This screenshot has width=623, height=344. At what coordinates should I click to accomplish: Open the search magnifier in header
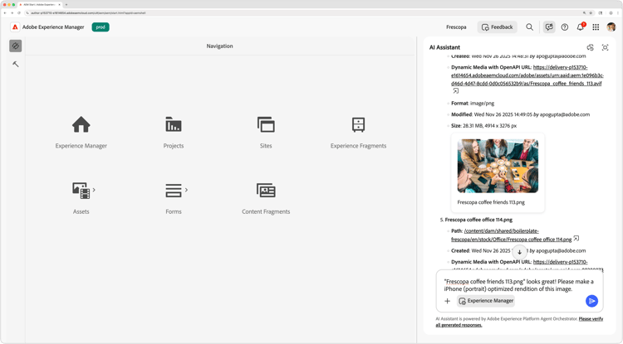coord(530,27)
